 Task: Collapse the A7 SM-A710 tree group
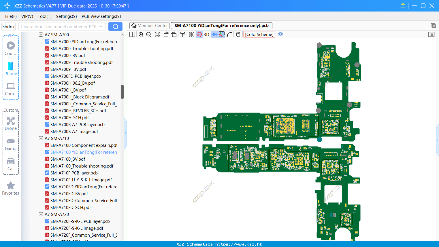pos(41,138)
